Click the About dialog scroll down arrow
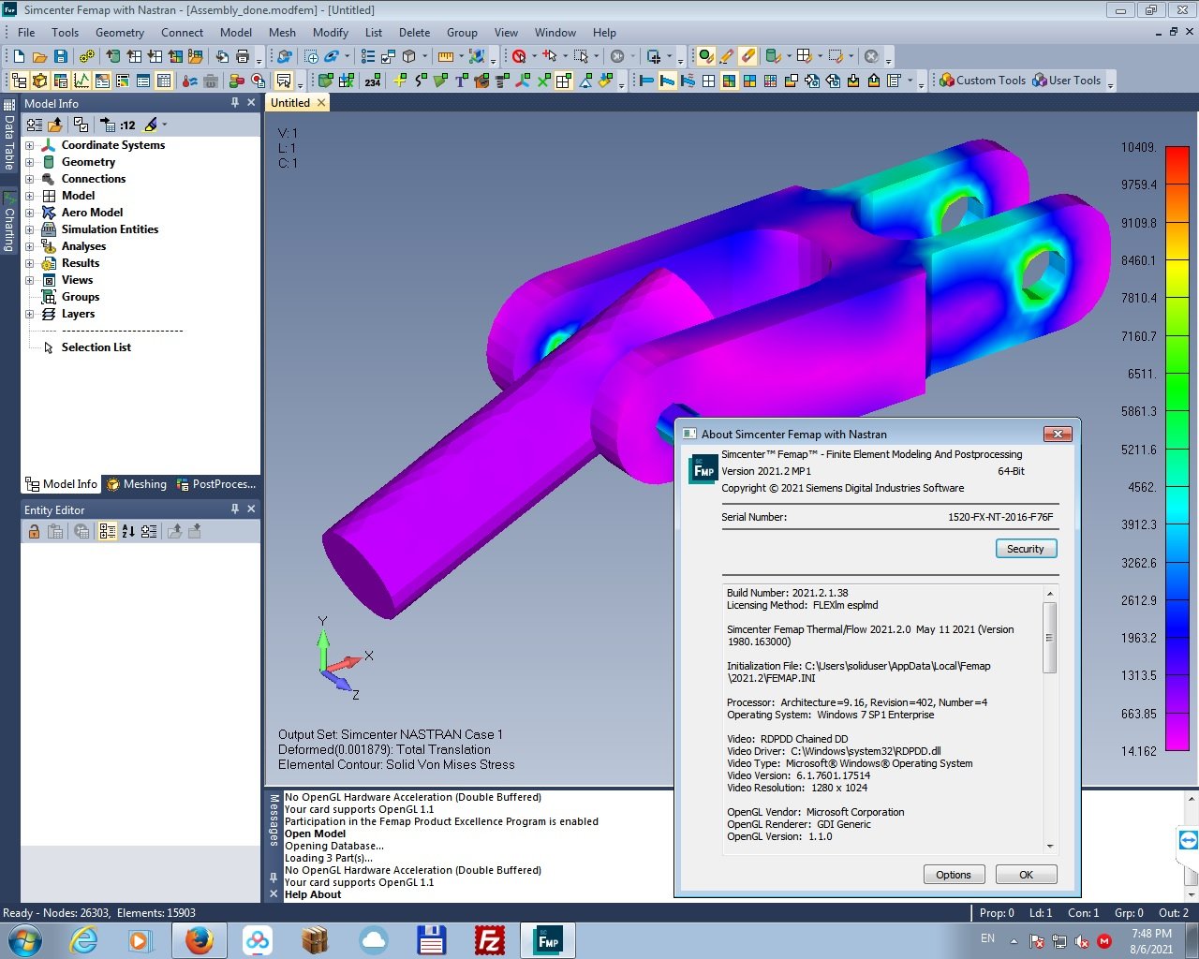This screenshot has height=959, width=1199. tap(1049, 846)
